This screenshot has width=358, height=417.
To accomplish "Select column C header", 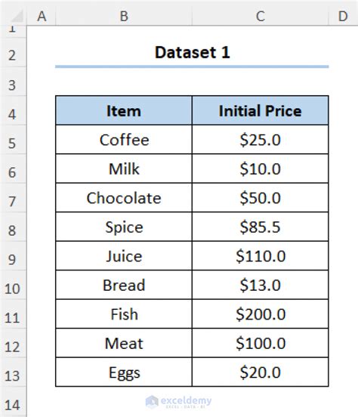I will pos(260,16).
